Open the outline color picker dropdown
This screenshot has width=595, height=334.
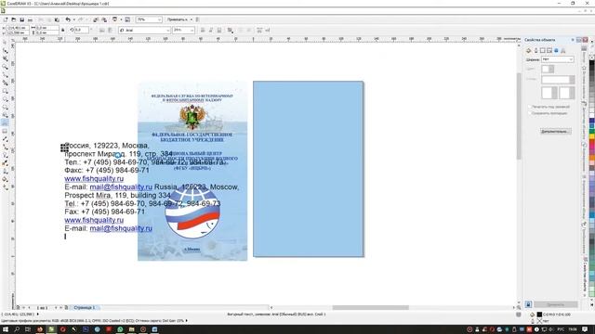pyautogui.click(x=548, y=69)
